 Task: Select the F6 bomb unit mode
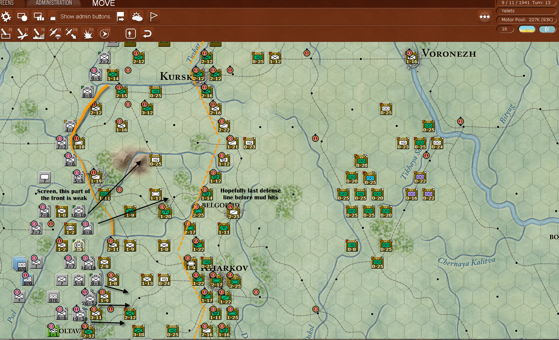tap(6, 33)
